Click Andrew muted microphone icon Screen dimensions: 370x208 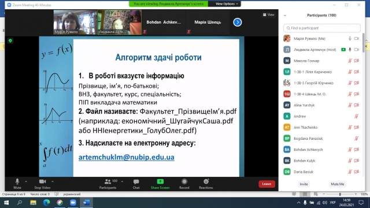coord(357,116)
